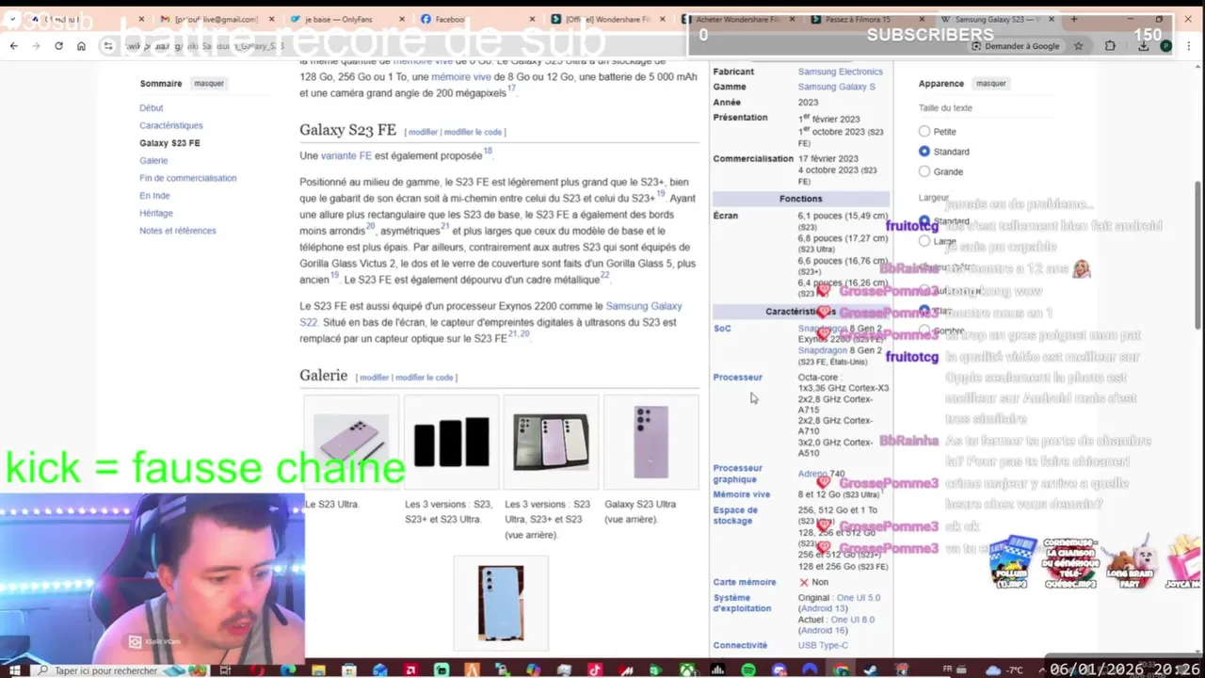Open Steam from the taskbar
This screenshot has width=1205, height=678.
871,670
